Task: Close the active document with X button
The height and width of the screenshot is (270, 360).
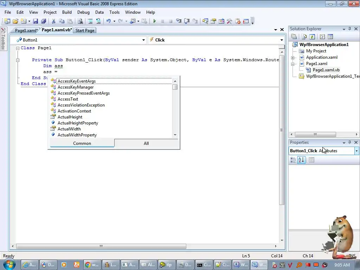Action: [x=282, y=30]
